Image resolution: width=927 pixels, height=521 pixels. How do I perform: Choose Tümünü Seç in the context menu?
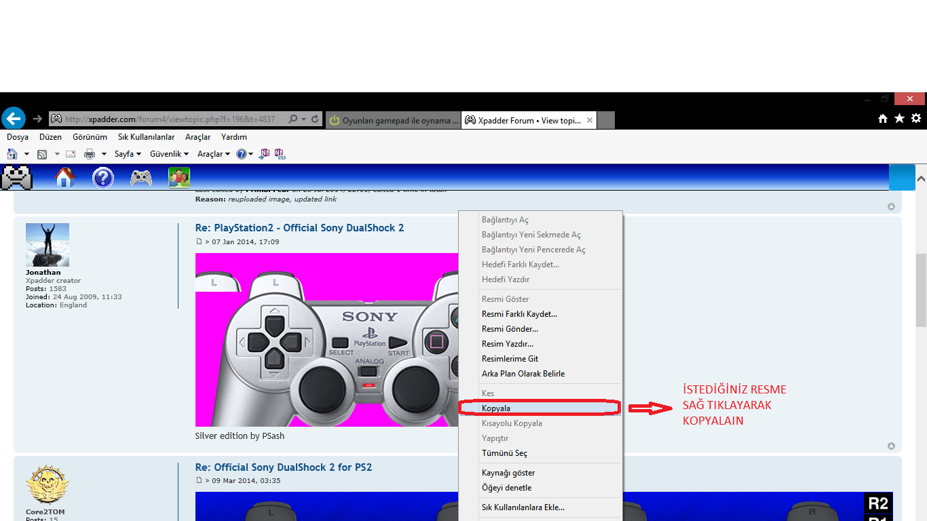point(540,453)
